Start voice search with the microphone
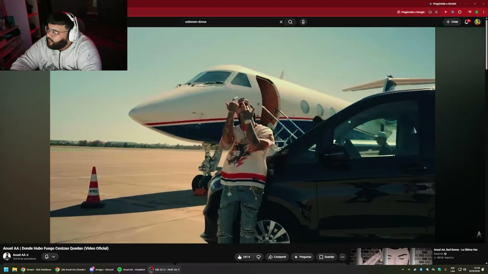The width and height of the screenshot is (488, 274). 303,22
